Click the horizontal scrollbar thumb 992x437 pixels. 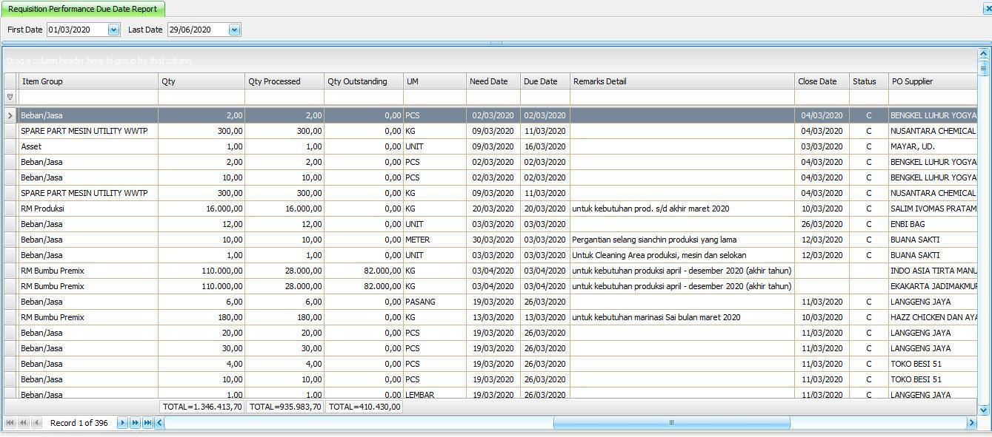coord(671,423)
